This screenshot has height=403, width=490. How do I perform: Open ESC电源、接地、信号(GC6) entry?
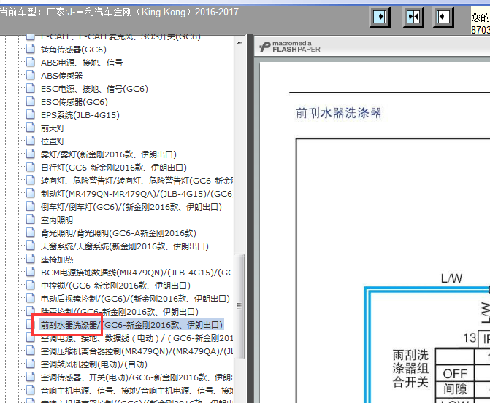coord(94,89)
